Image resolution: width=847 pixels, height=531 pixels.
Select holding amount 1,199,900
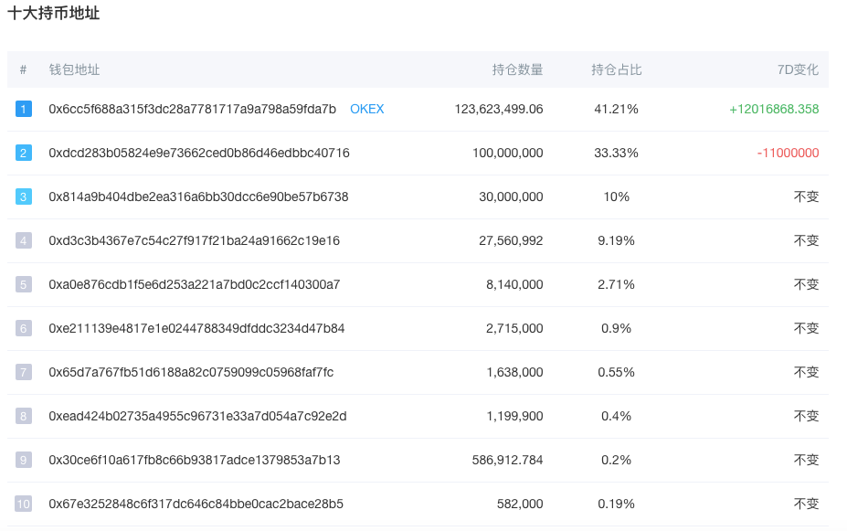click(x=514, y=416)
